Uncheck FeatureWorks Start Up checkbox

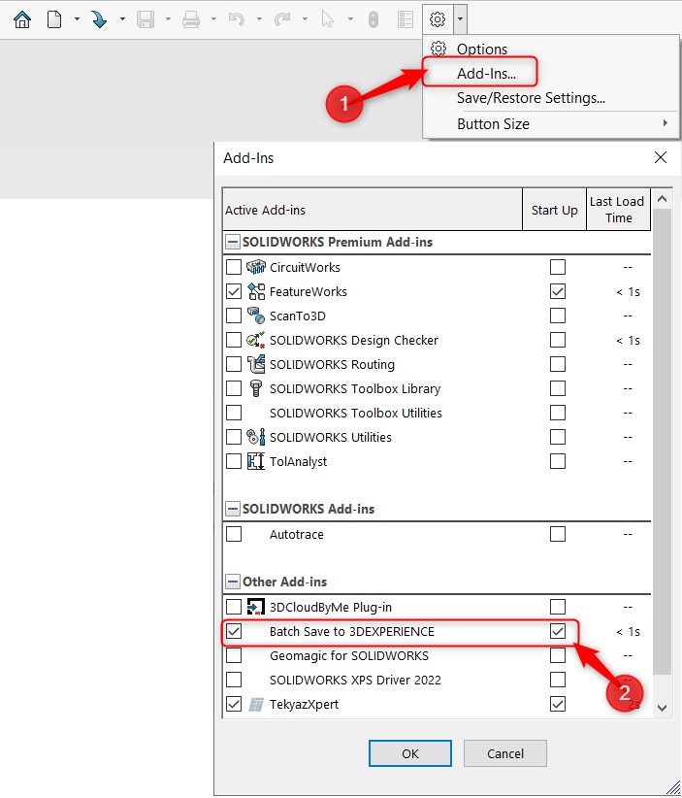[x=558, y=291]
